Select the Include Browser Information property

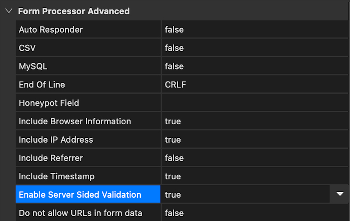75,122
